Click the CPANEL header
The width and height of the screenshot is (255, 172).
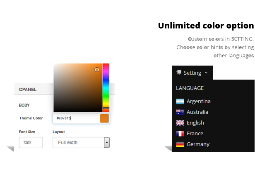[28, 90]
